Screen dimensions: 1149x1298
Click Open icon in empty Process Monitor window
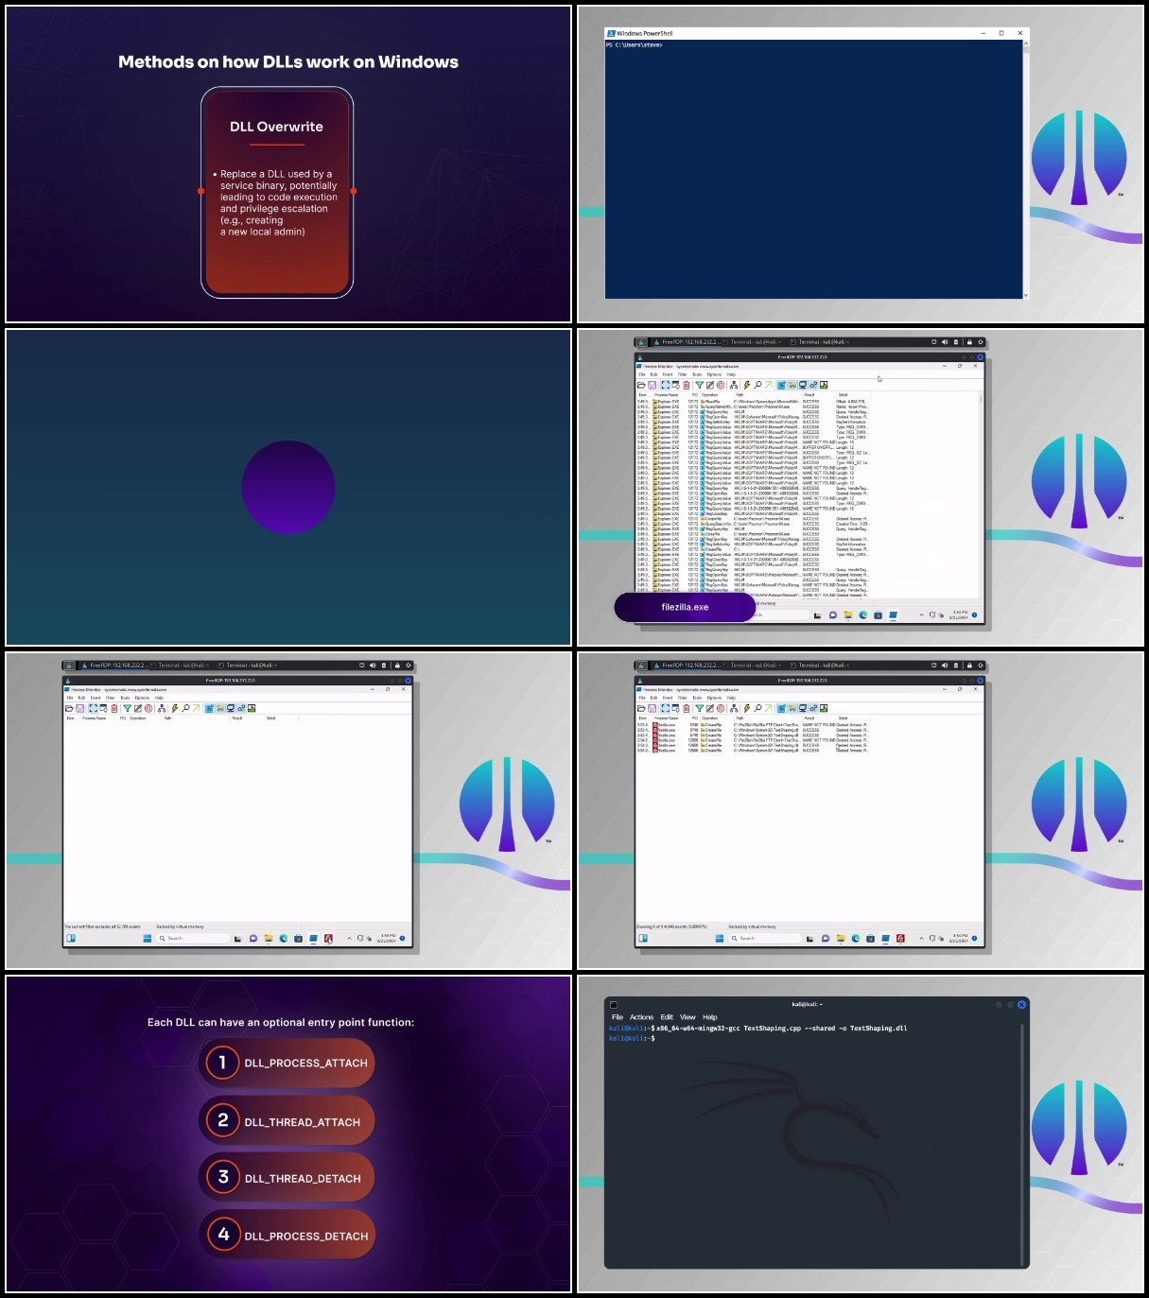69,708
